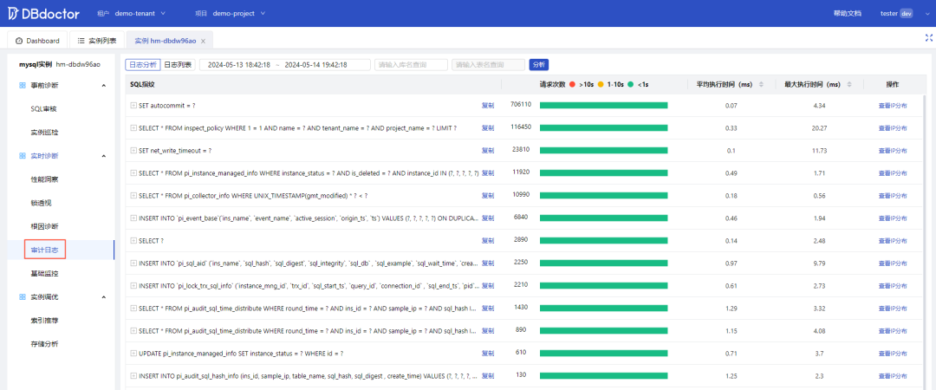Expand the pi_instance_managed_info SELECT row
Screen dimensions: 936x390
[133, 172]
